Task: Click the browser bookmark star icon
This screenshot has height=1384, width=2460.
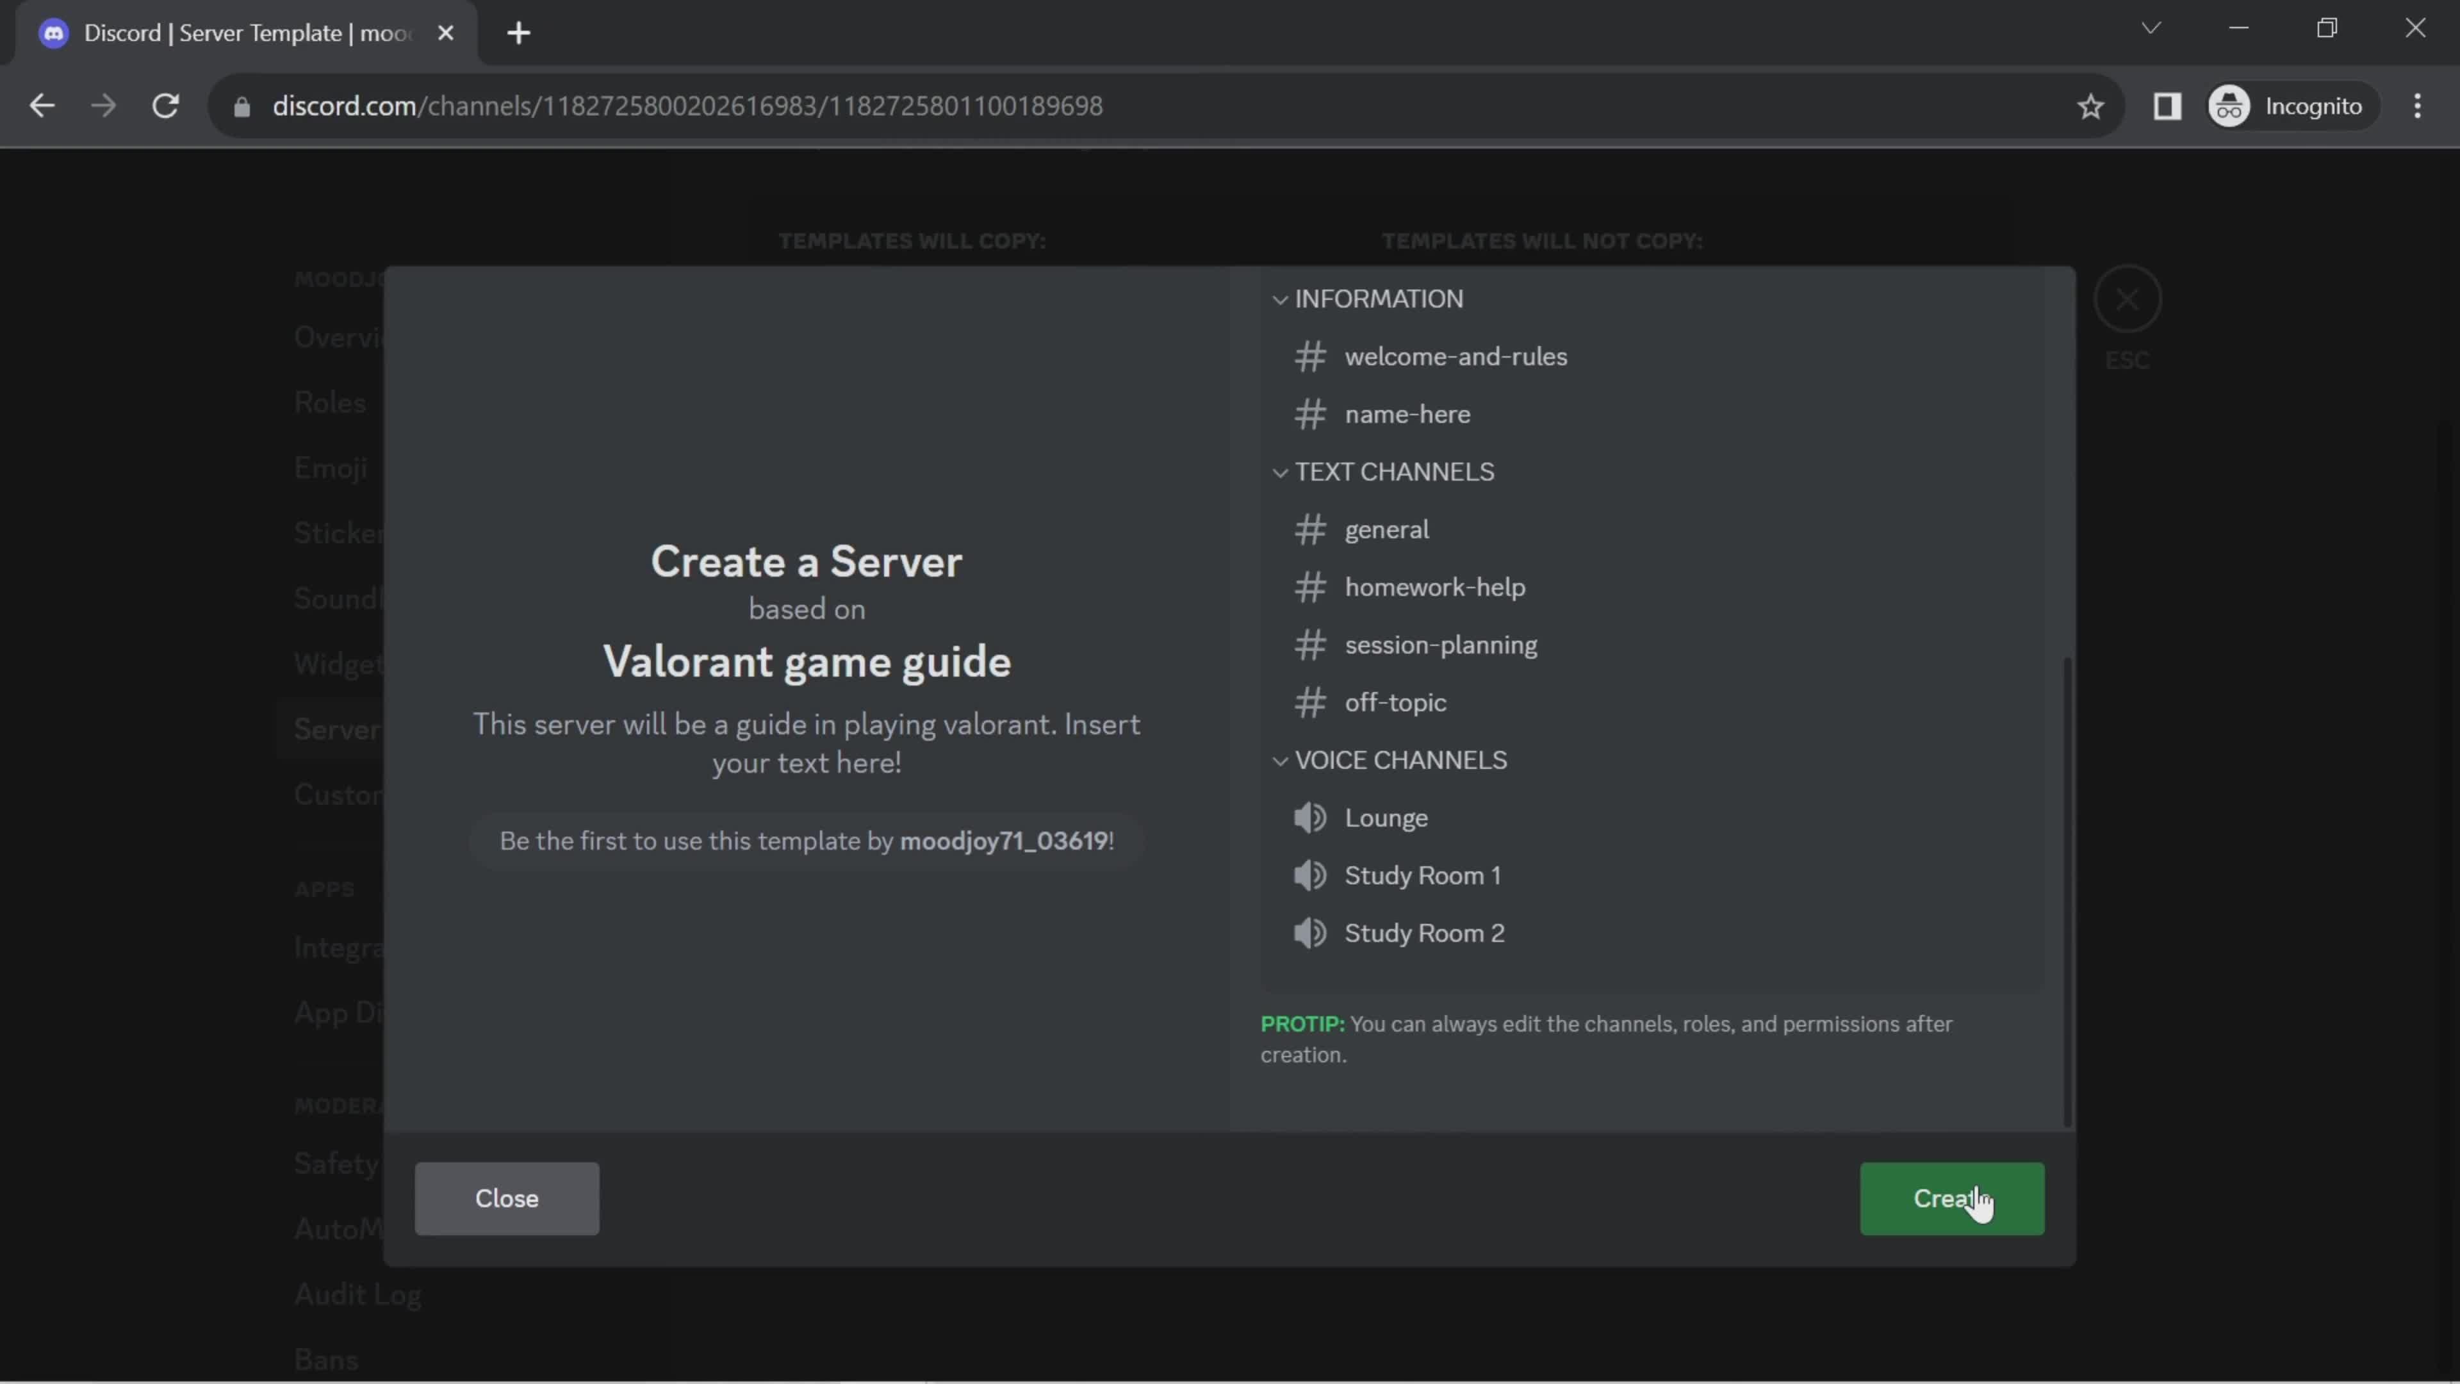Action: (x=2092, y=105)
